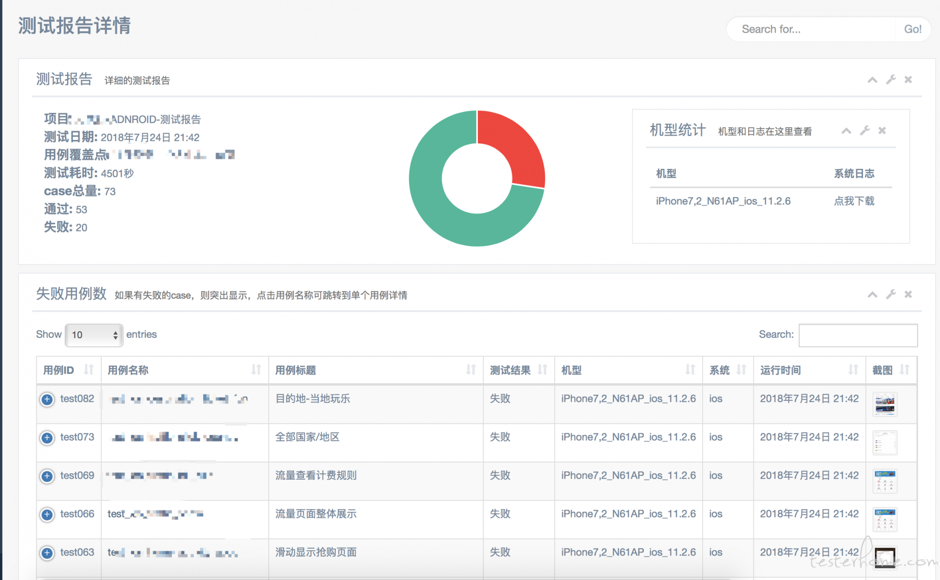Expand row details for test063
This screenshot has width=940, height=580.
(47, 553)
